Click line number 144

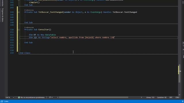coord(12,12)
